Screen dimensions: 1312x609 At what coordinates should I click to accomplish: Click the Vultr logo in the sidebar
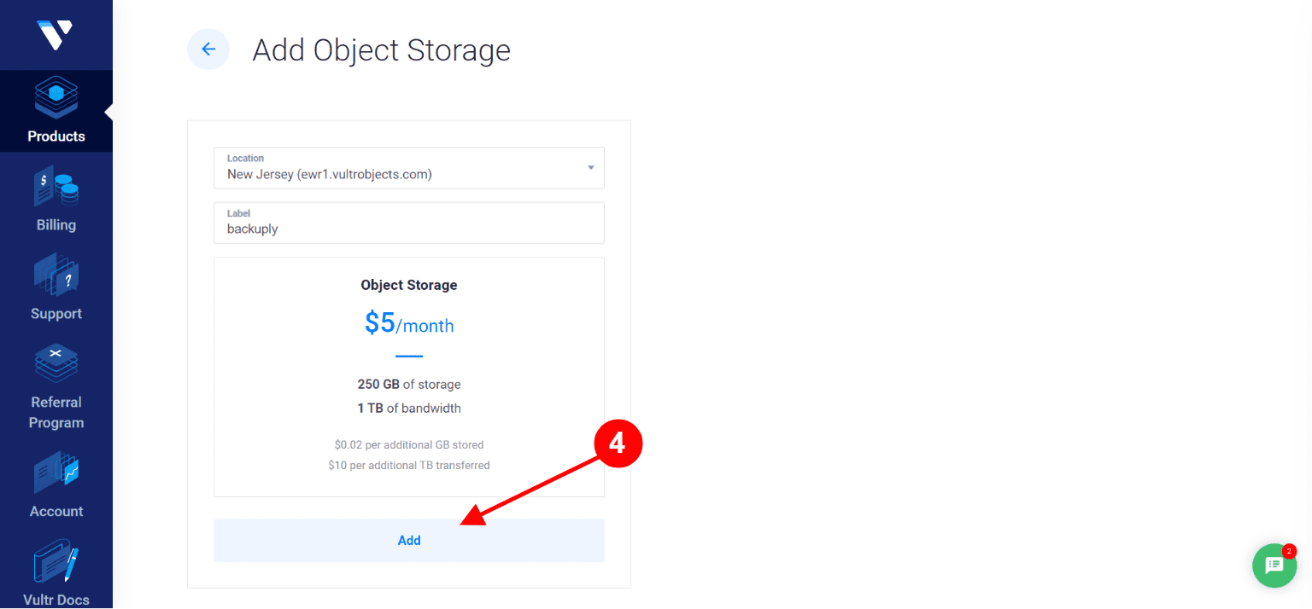pyautogui.click(x=55, y=34)
